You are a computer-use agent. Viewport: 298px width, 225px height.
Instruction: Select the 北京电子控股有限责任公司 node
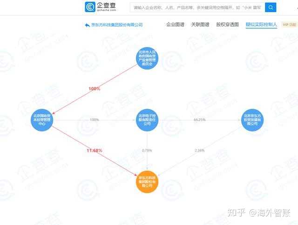tap(147, 120)
